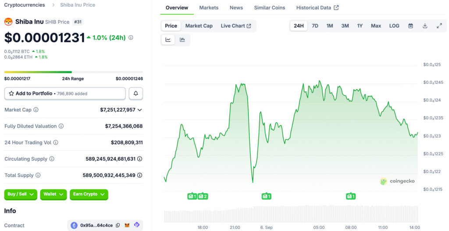Expand the Market Cap value chevron
Screen dimensions: 449x231
point(140,110)
